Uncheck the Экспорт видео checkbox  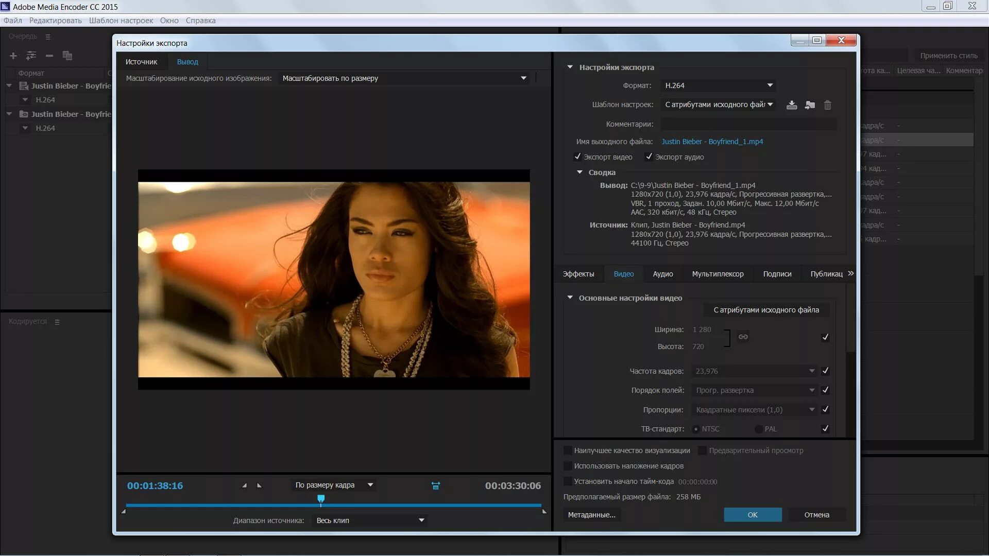577,157
